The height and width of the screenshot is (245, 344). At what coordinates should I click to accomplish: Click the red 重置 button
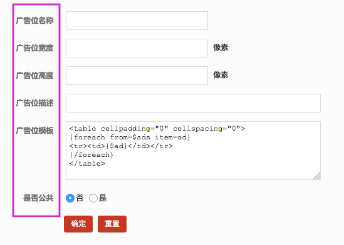[x=112, y=224]
